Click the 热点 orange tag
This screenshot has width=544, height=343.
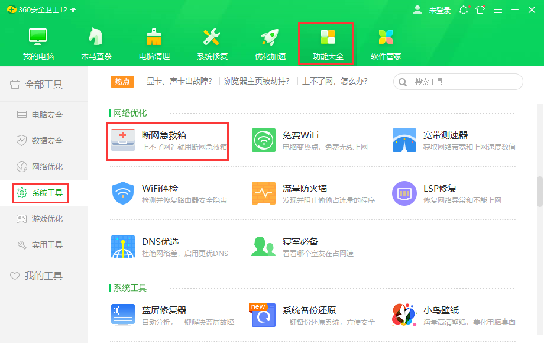(122, 82)
